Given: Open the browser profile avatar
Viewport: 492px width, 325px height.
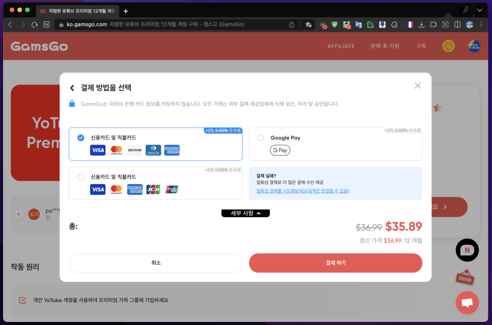Looking at the screenshot, I should coord(470,24).
